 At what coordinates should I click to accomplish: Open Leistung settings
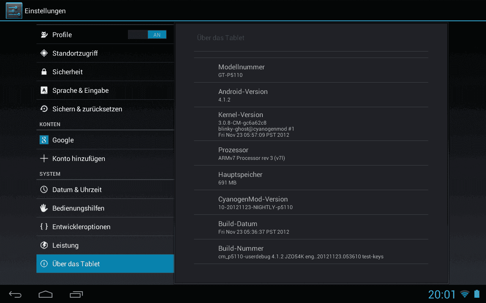point(105,245)
